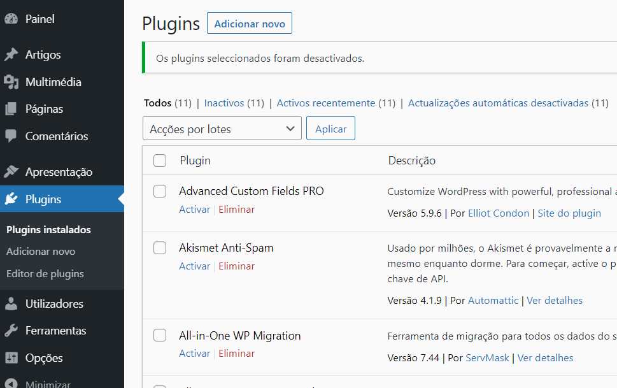Click the Utilizadores user icon
617x388 pixels.
11,304
